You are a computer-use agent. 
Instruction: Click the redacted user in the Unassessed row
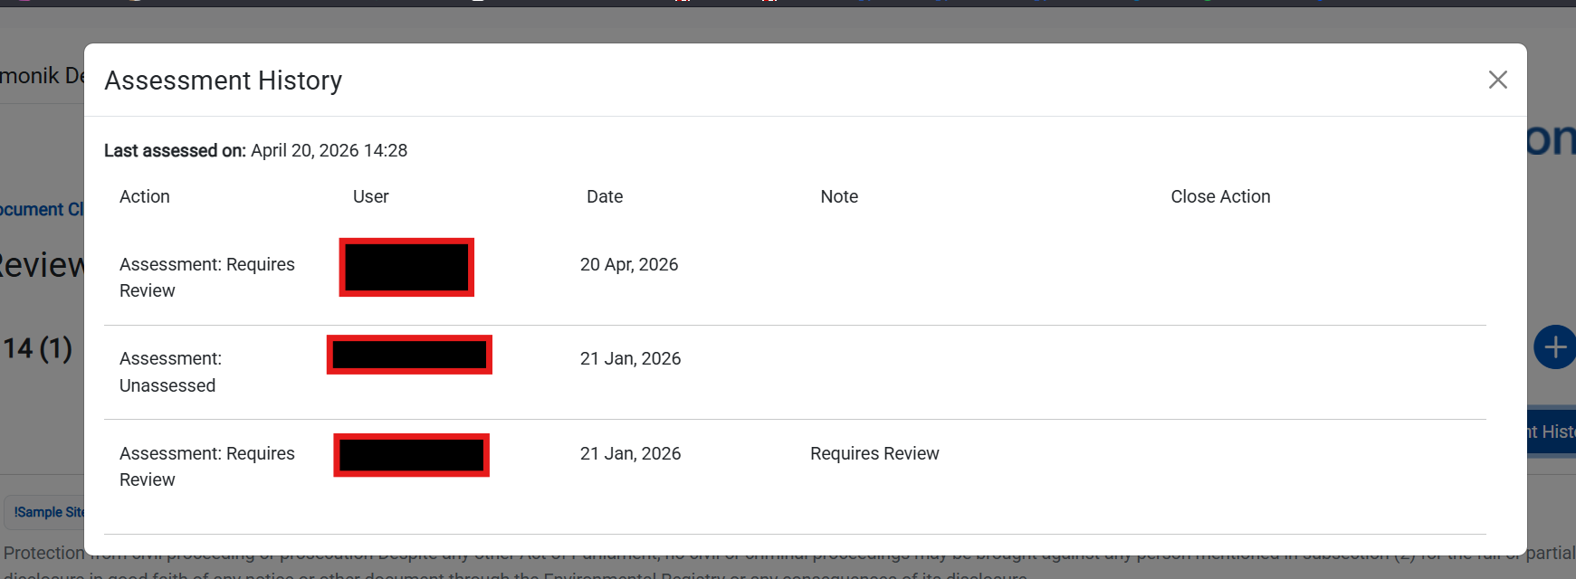(x=409, y=355)
